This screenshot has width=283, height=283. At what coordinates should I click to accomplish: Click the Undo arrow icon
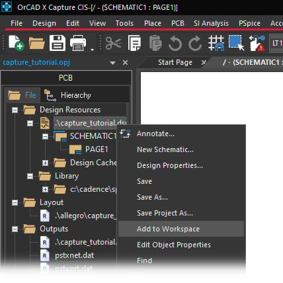pyautogui.click(x=175, y=43)
